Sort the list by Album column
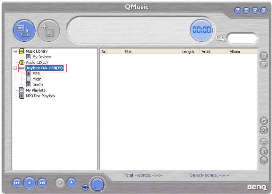Image resolution: width=272 pixels, height=194 pixels. 242,51
